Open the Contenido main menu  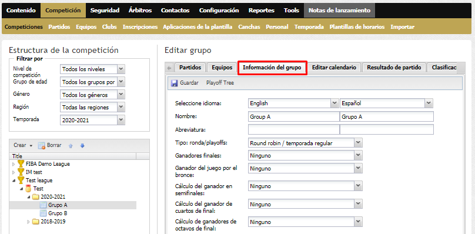pyautogui.click(x=21, y=11)
